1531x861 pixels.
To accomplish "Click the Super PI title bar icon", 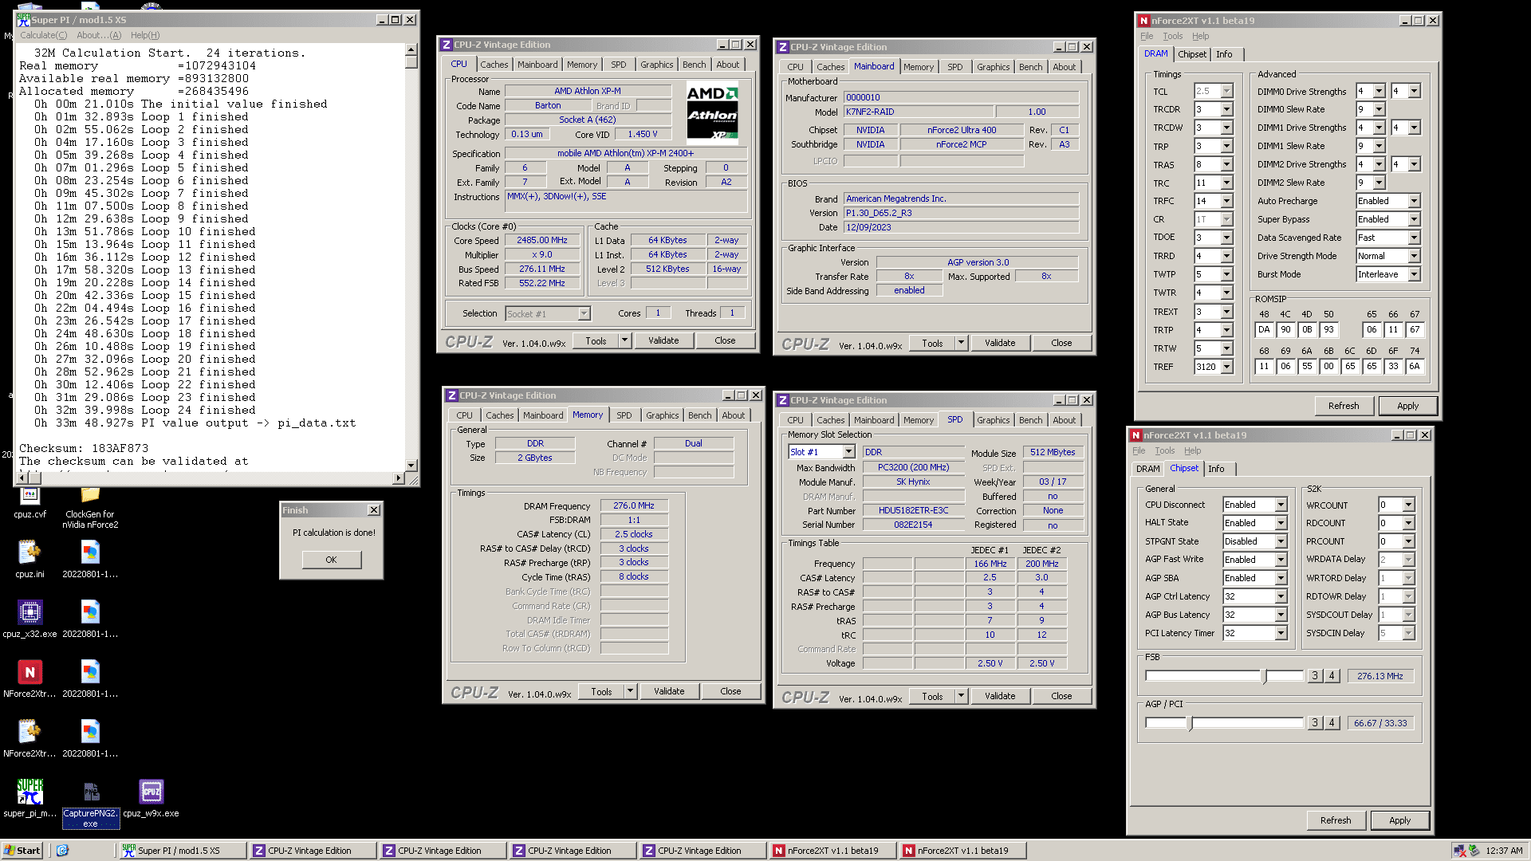I will 23,20.
